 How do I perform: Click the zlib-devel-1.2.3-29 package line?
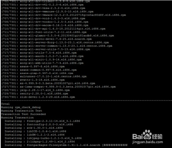pos(38,97)
